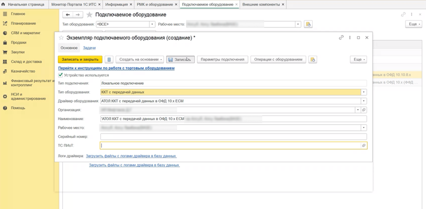This screenshot has width=426, height=209.
Task: Open the Создать на основании dropdown
Action: 140,59
